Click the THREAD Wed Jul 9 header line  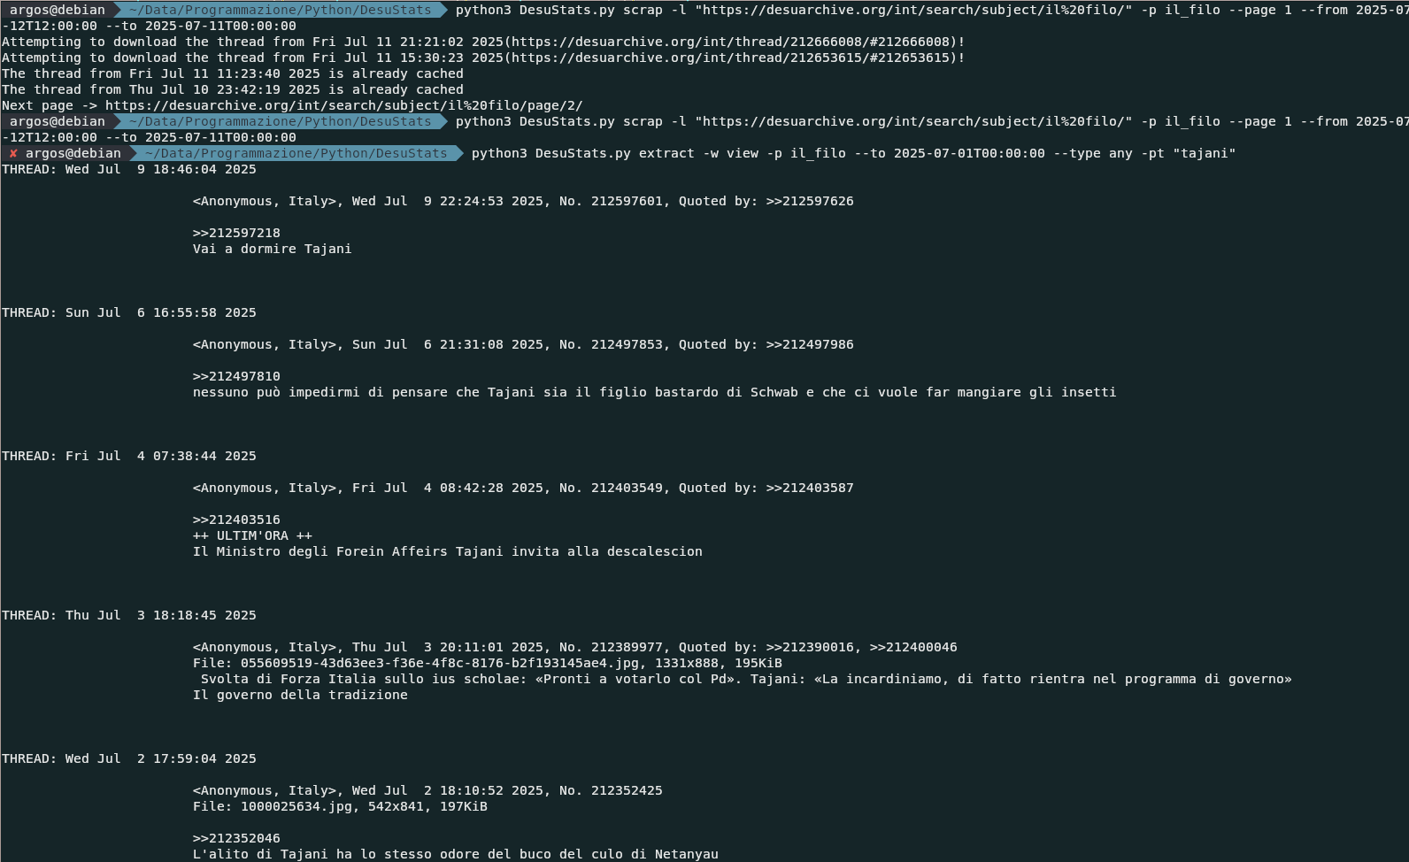point(129,169)
